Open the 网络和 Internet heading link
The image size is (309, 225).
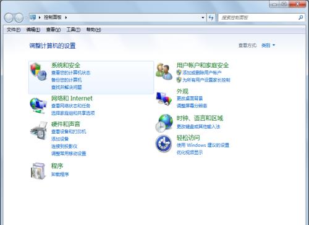click(x=72, y=98)
